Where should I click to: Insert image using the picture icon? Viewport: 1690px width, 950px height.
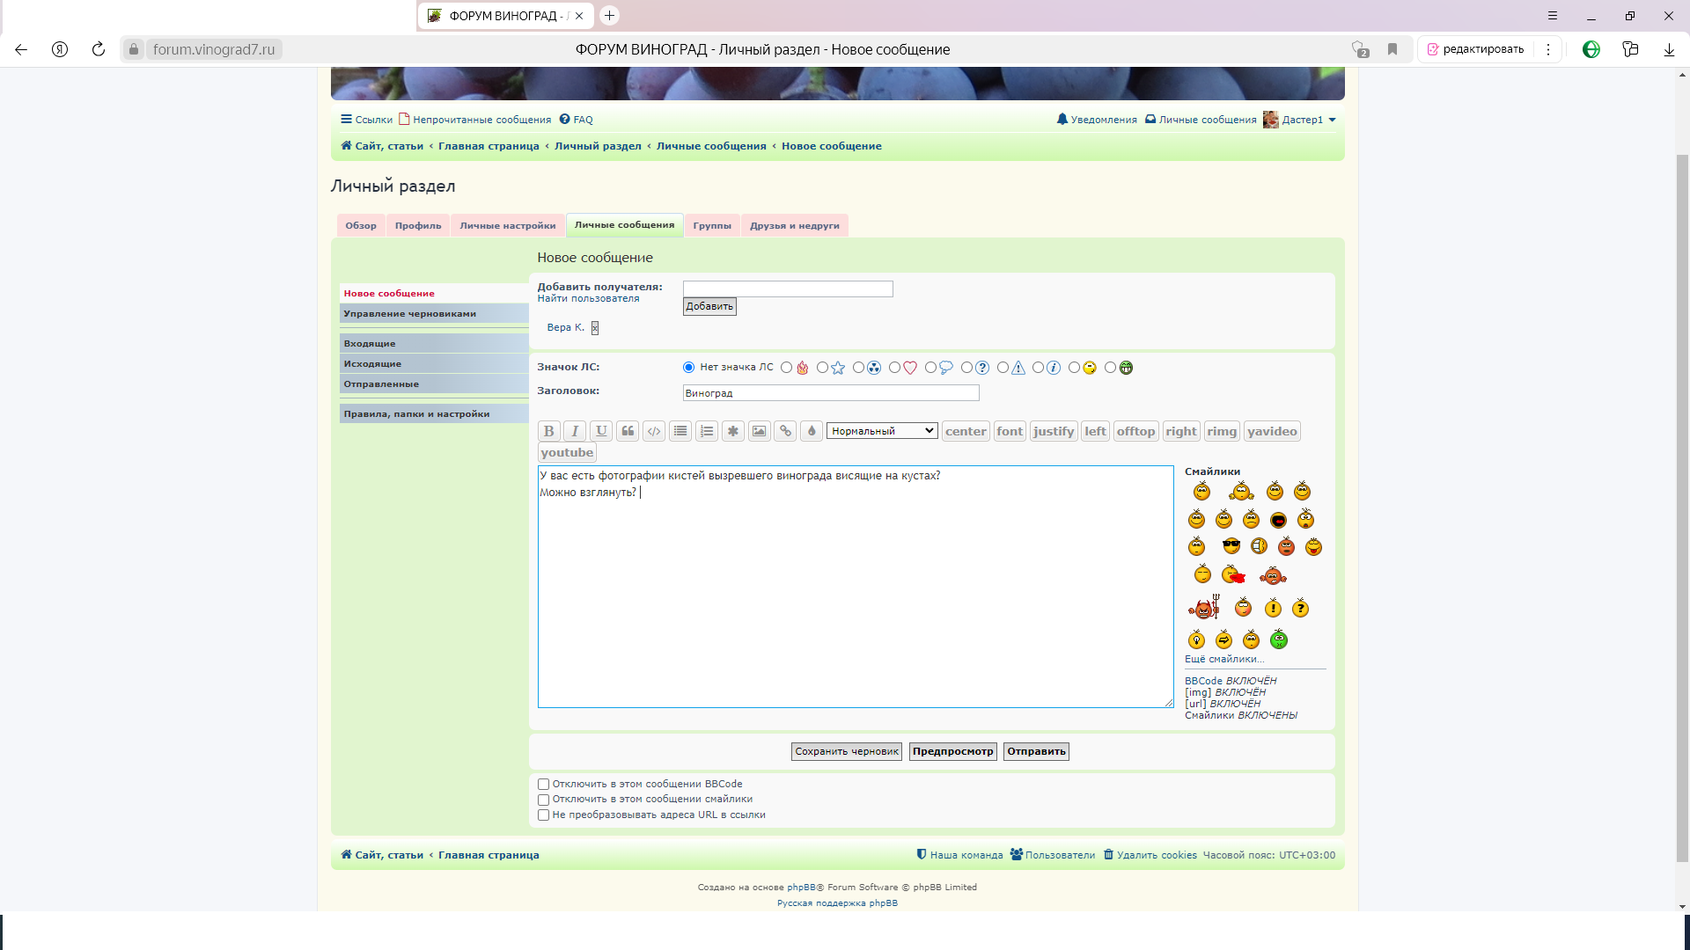click(x=759, y=431)
